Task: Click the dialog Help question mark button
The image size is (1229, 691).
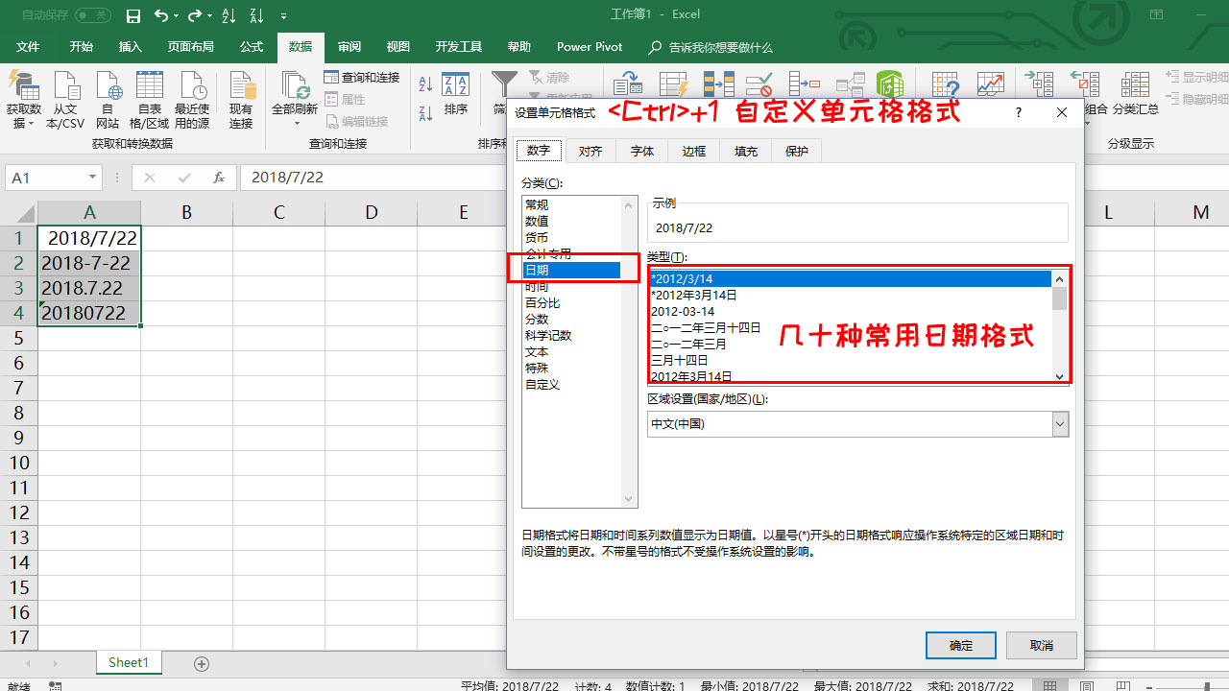Action: pos(1017,112)
